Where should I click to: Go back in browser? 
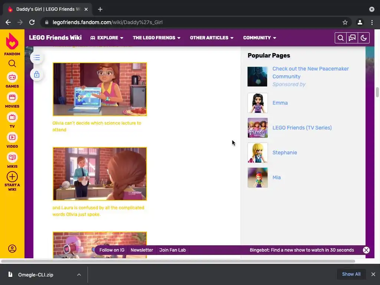[8, 22]
